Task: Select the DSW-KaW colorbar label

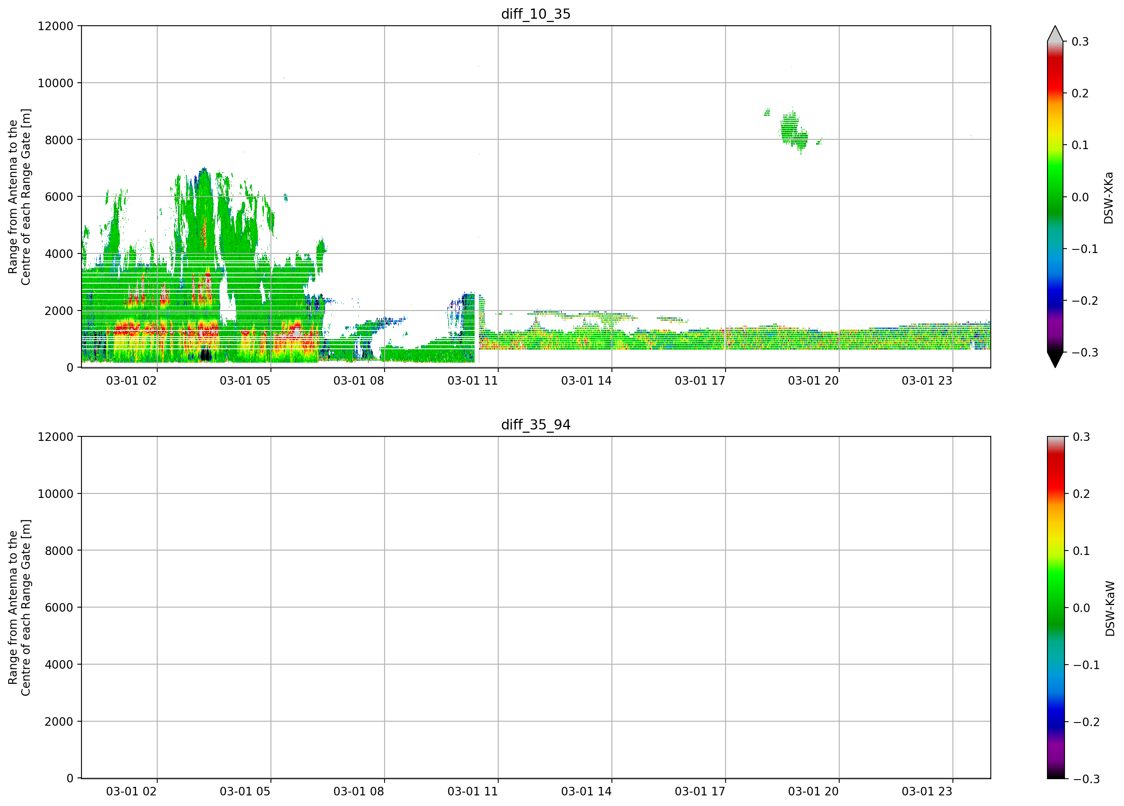Action: pos(1110,609)
